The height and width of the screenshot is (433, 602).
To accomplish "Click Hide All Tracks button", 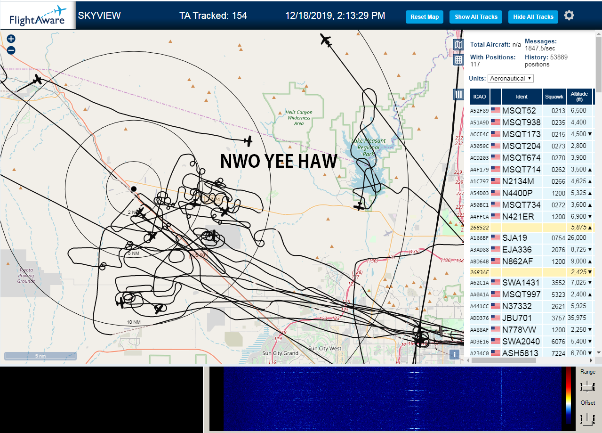I will pyautogui.click(x=533, y=17).
